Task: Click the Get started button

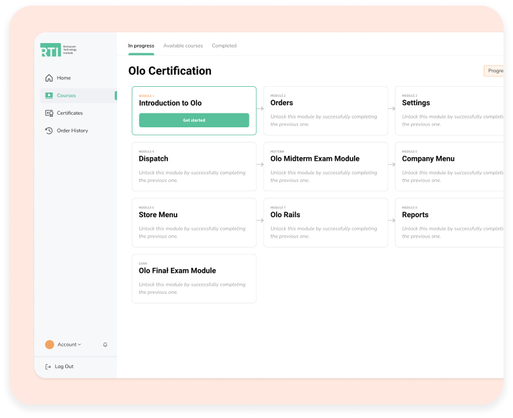Action: pyautogui.click(x=194, y=120)
